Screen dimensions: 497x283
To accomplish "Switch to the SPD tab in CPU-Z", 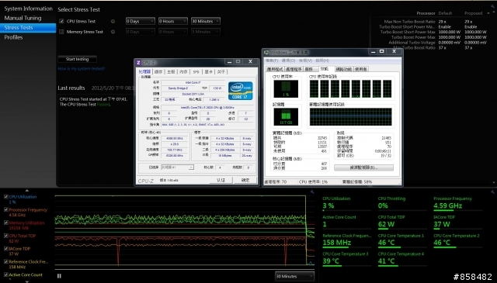I will click(x=196, y=72).
